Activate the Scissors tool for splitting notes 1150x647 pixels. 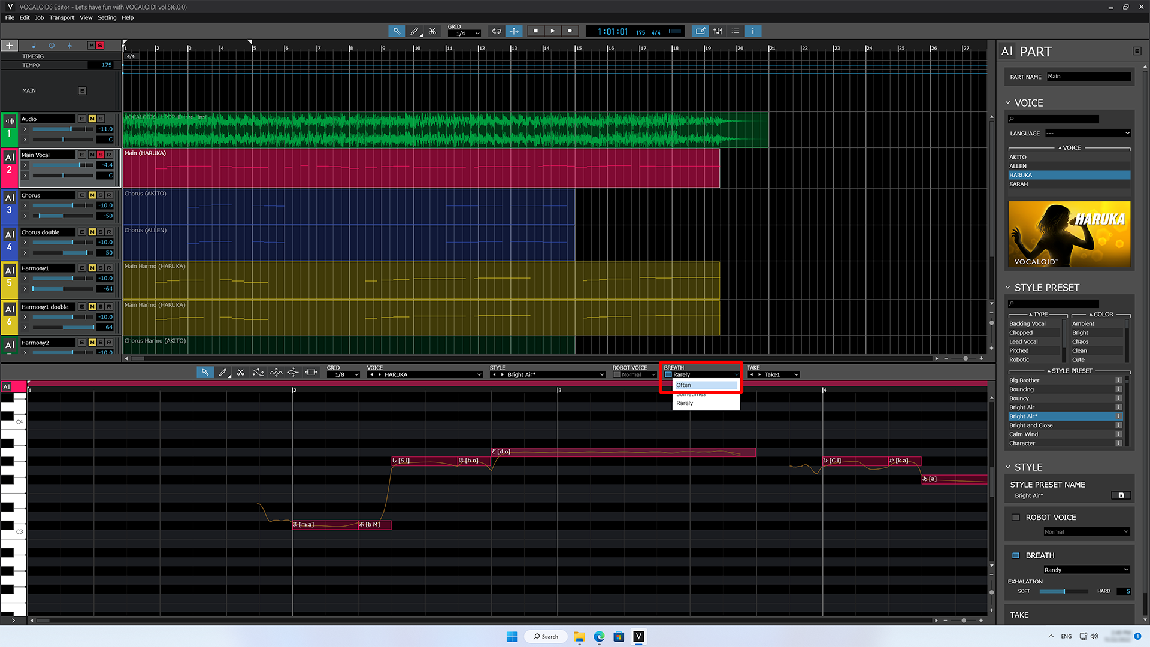[241, 372]
